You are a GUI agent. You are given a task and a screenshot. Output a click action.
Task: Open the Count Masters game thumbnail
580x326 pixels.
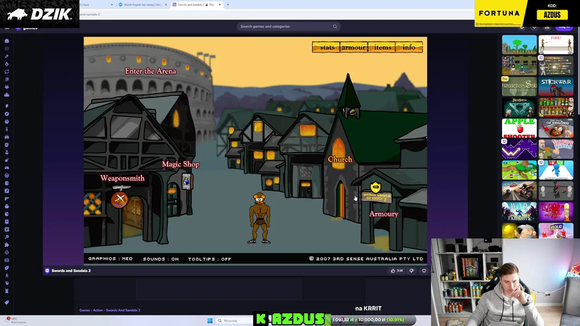point(556,170)
